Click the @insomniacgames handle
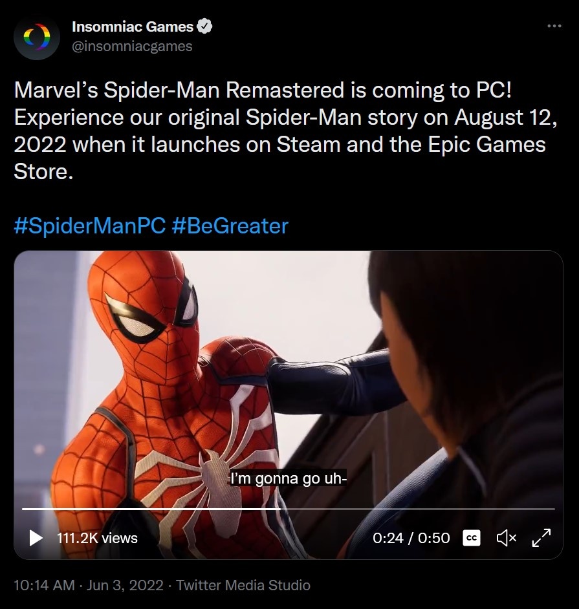The image size is (579, 609). point(132,47)
